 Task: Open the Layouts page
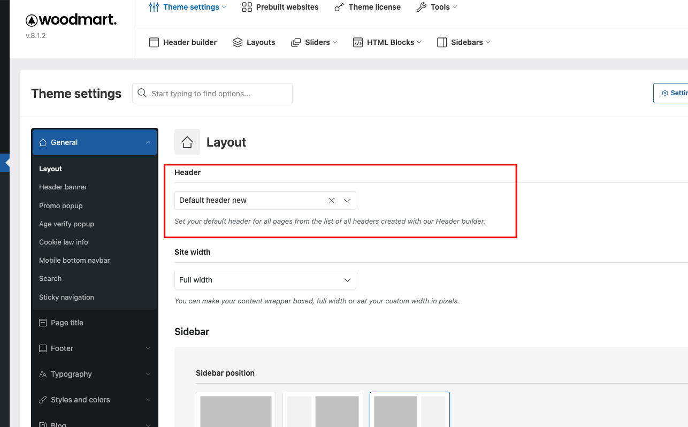pyautogui.click(x=254, y=42)
